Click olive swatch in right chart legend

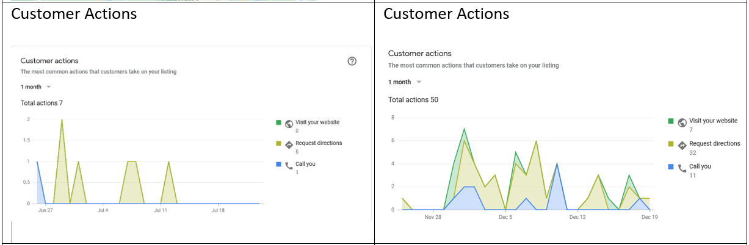(x=671, y=144)
